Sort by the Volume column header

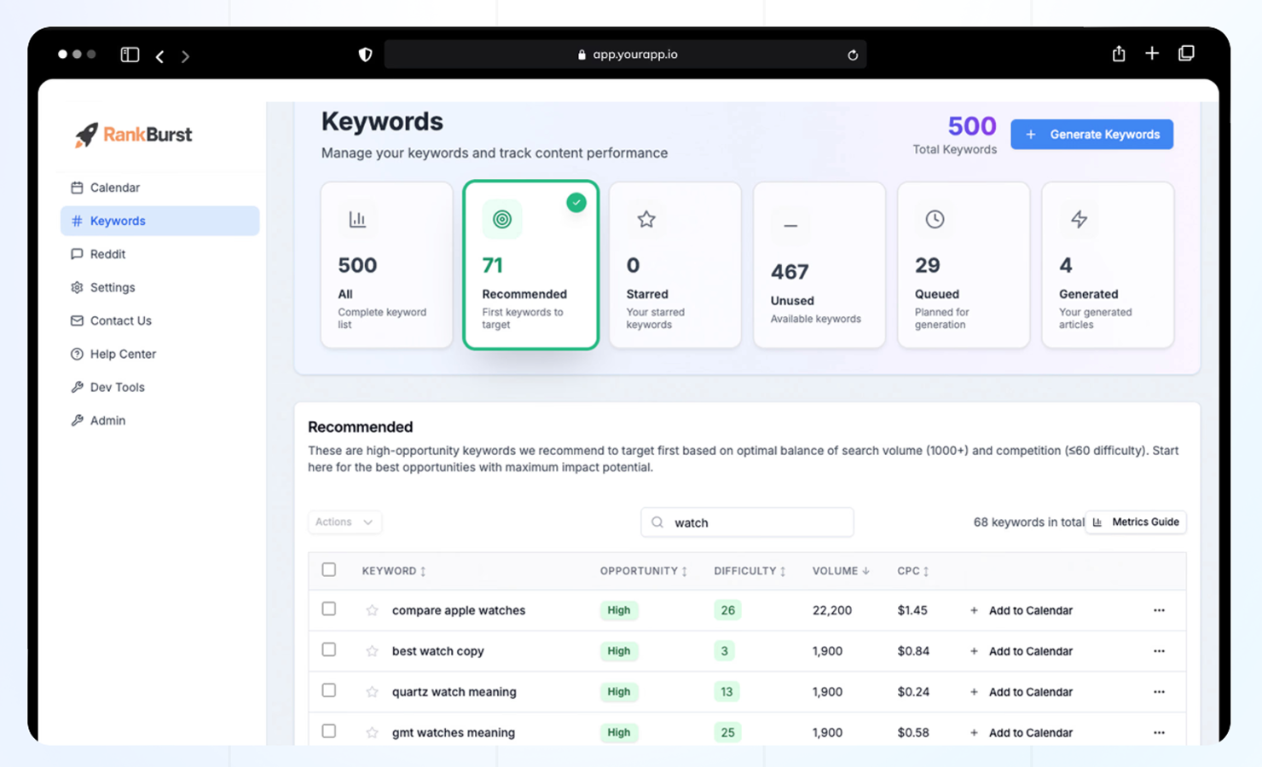coord(840,571)
